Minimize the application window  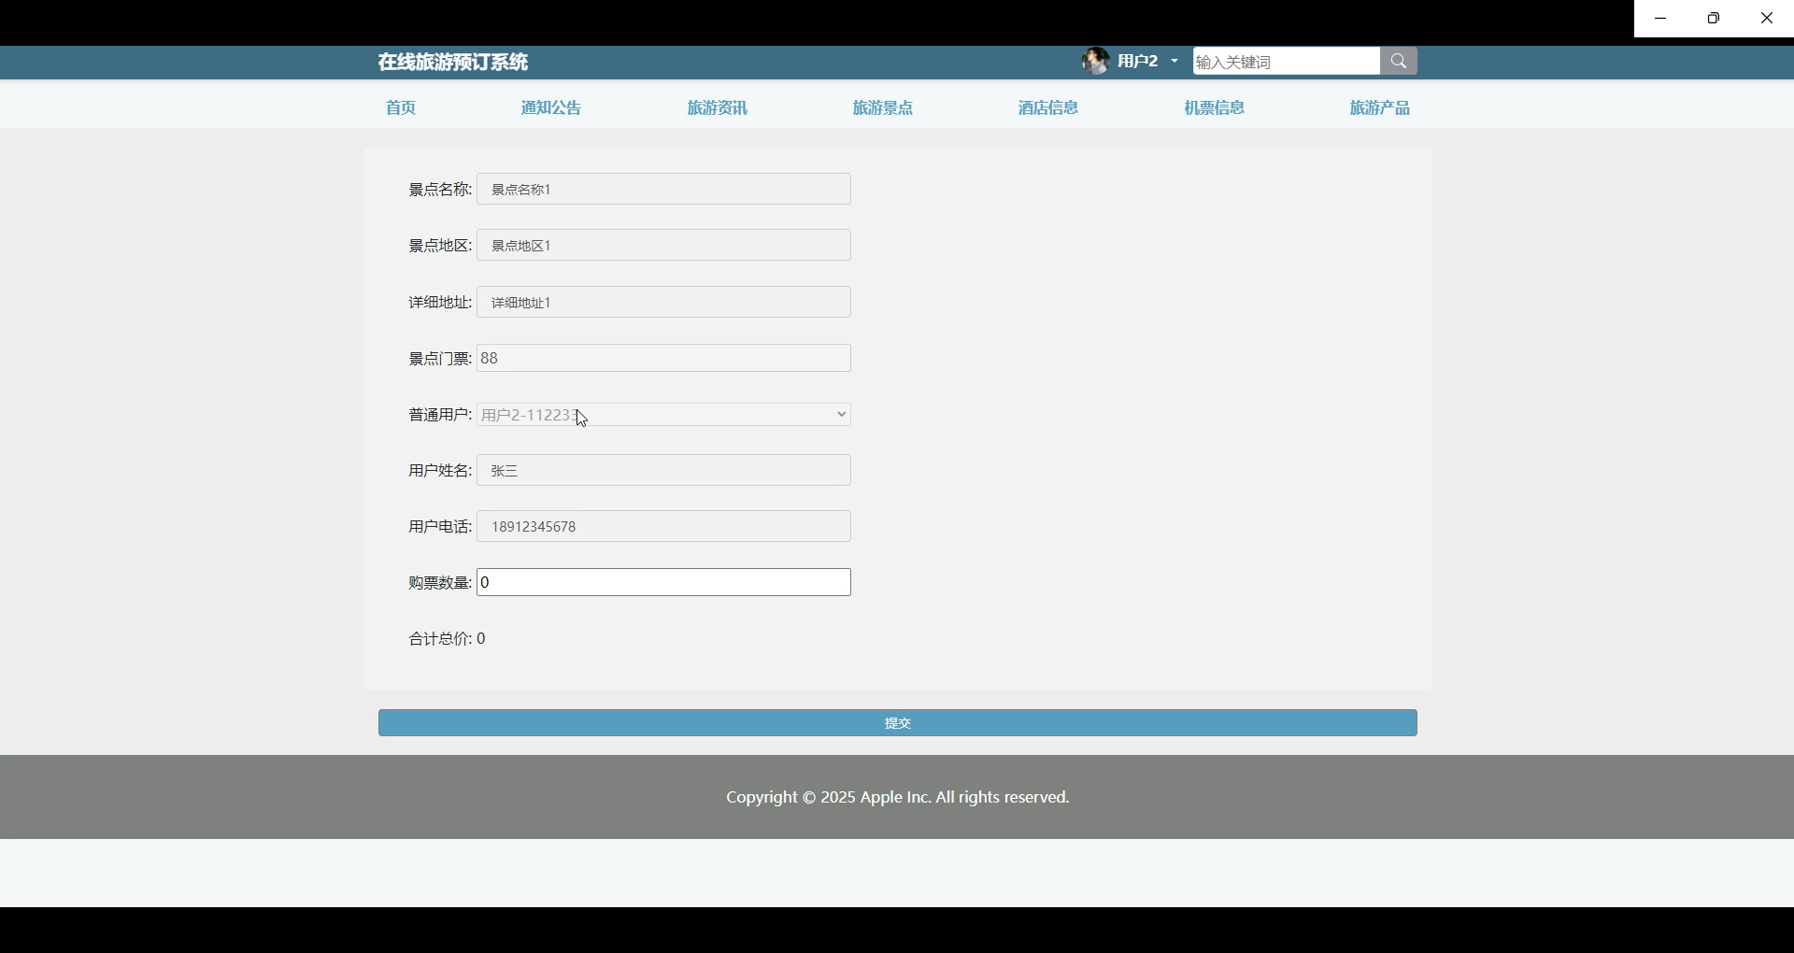tap(1660, 19)
